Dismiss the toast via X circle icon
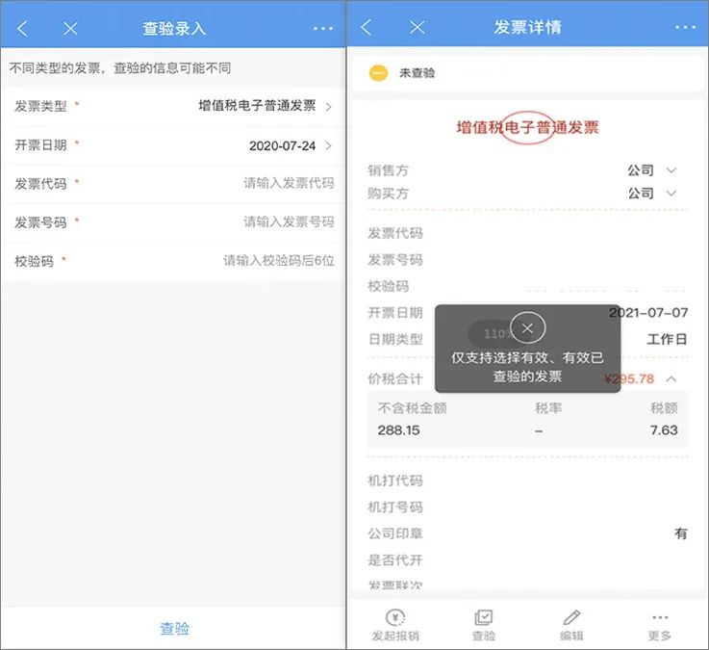 click(527, 328)
